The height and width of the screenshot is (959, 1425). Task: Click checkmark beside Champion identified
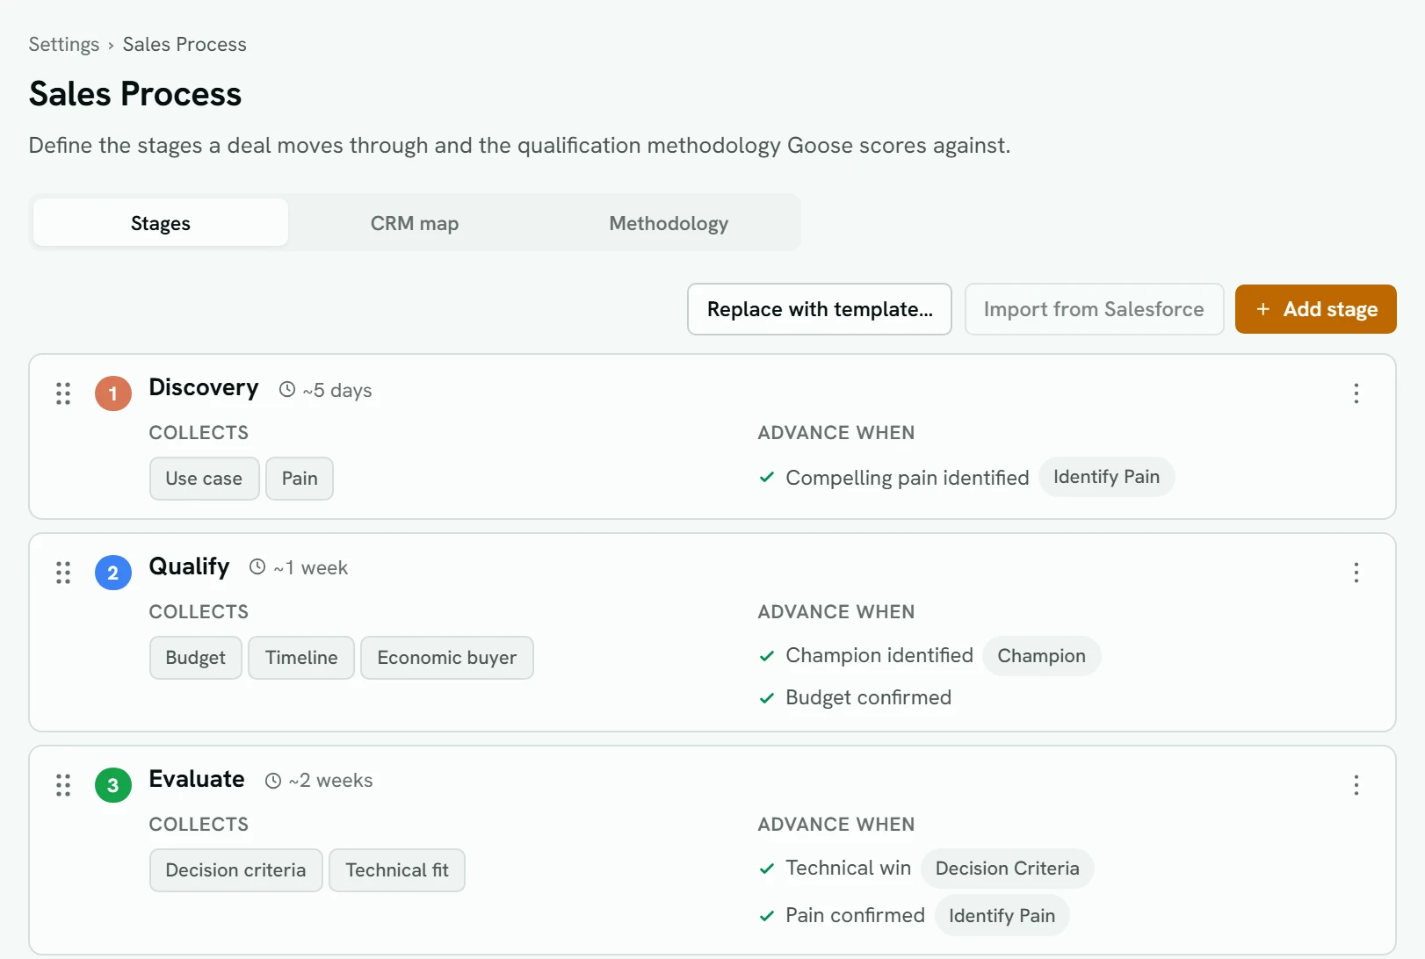click(767, 655)
